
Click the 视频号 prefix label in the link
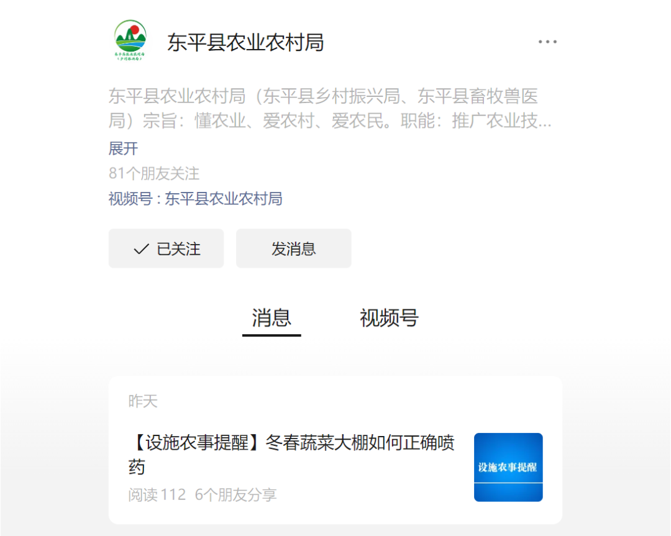point(130,199)
